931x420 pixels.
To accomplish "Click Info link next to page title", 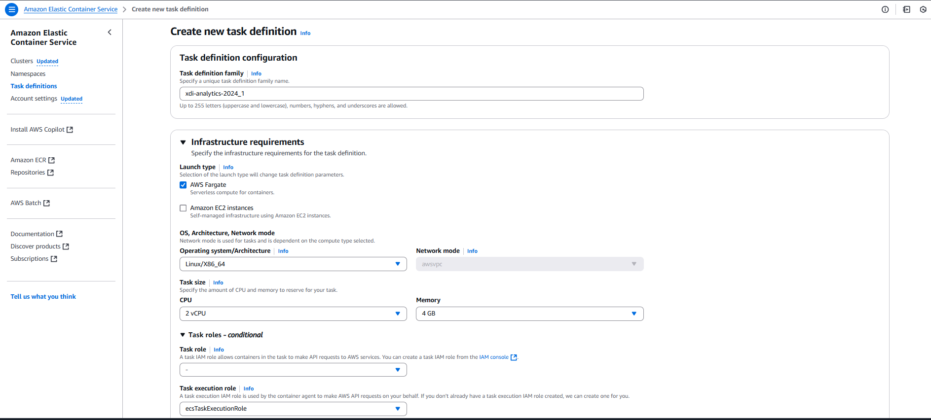I will pos(305,34).
